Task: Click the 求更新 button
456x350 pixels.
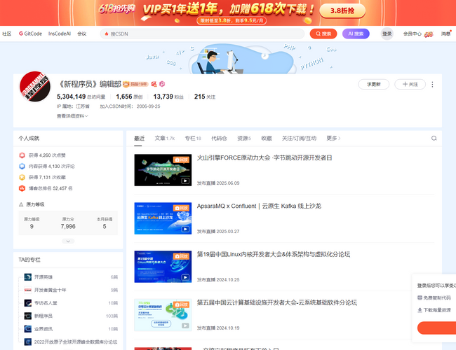Action: (374, 84)
